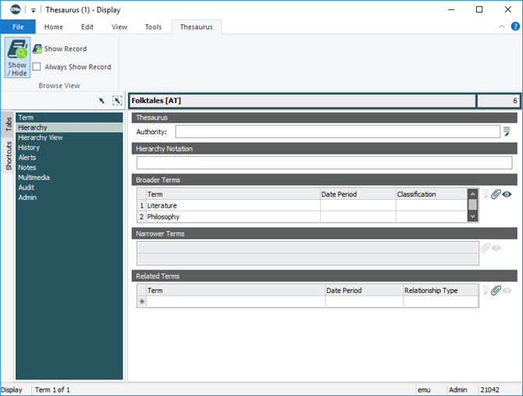The height and width of the screenshot is (396, 523).
Task: Click the arrow pointer icon above tab list
Action: (101, 101)
